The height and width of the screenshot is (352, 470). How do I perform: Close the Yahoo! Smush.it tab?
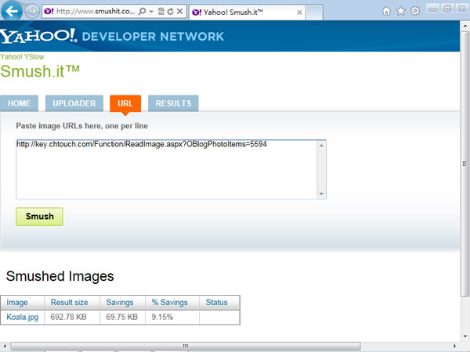299,13
